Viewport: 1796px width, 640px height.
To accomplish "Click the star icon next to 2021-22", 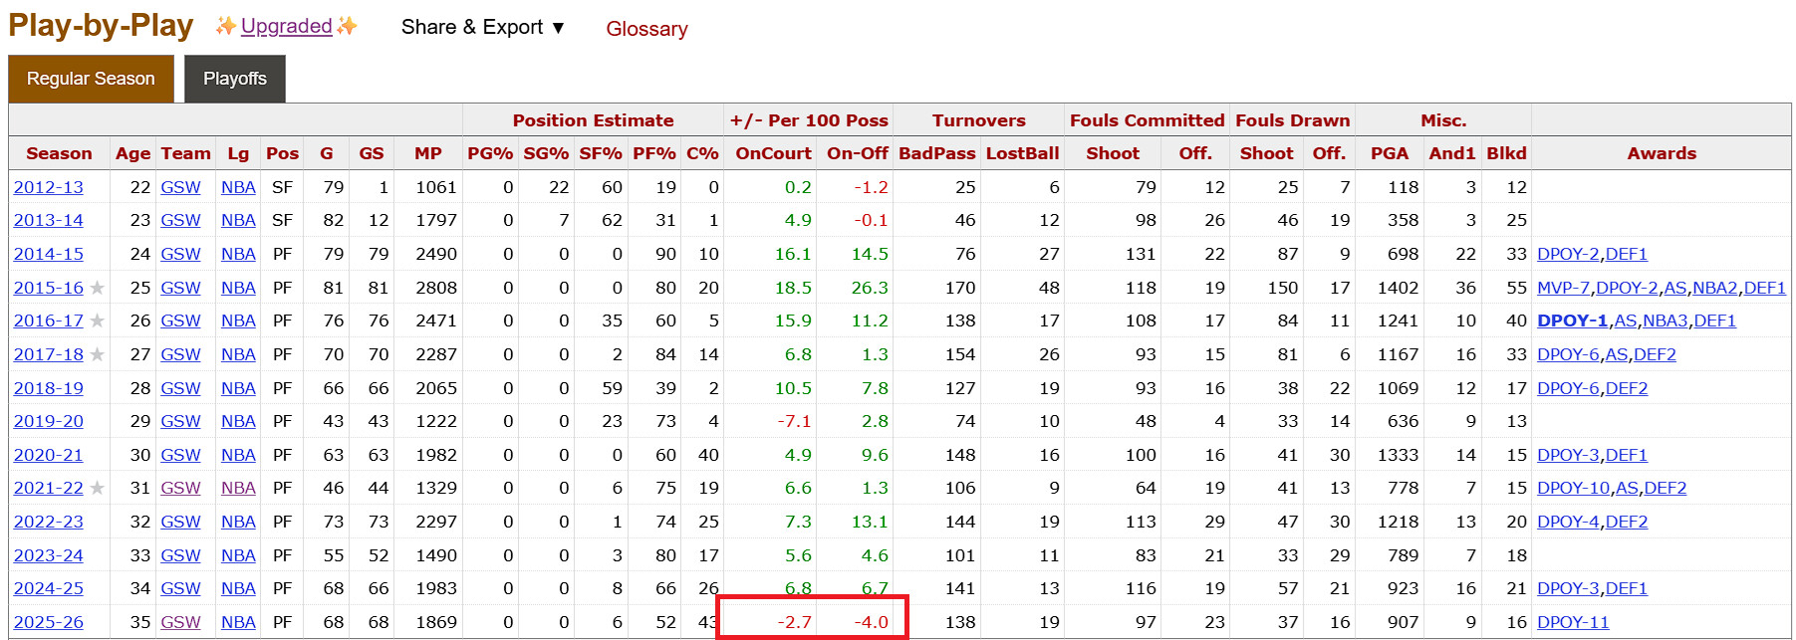I will [x=97, y=488].
